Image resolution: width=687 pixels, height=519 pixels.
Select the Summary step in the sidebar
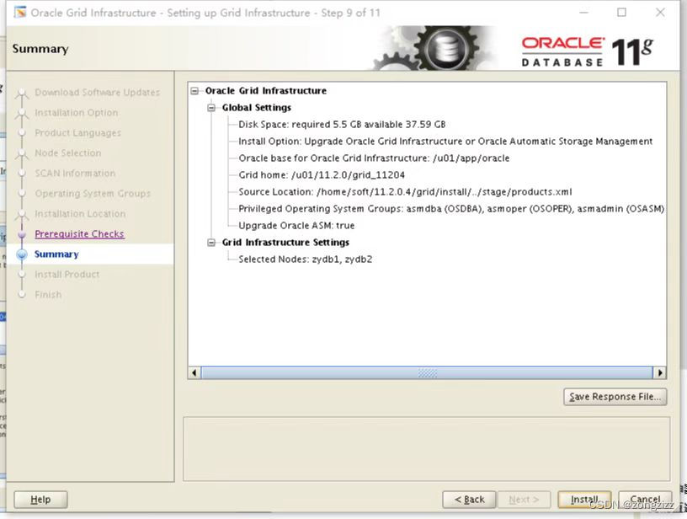[x=56, y=254]
